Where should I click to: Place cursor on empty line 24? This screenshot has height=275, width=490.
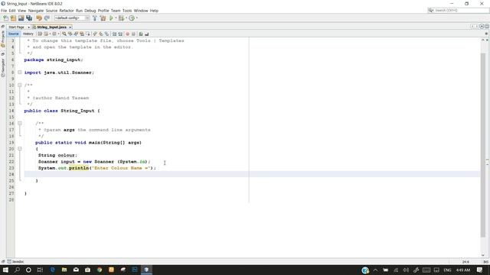point(252,174)
